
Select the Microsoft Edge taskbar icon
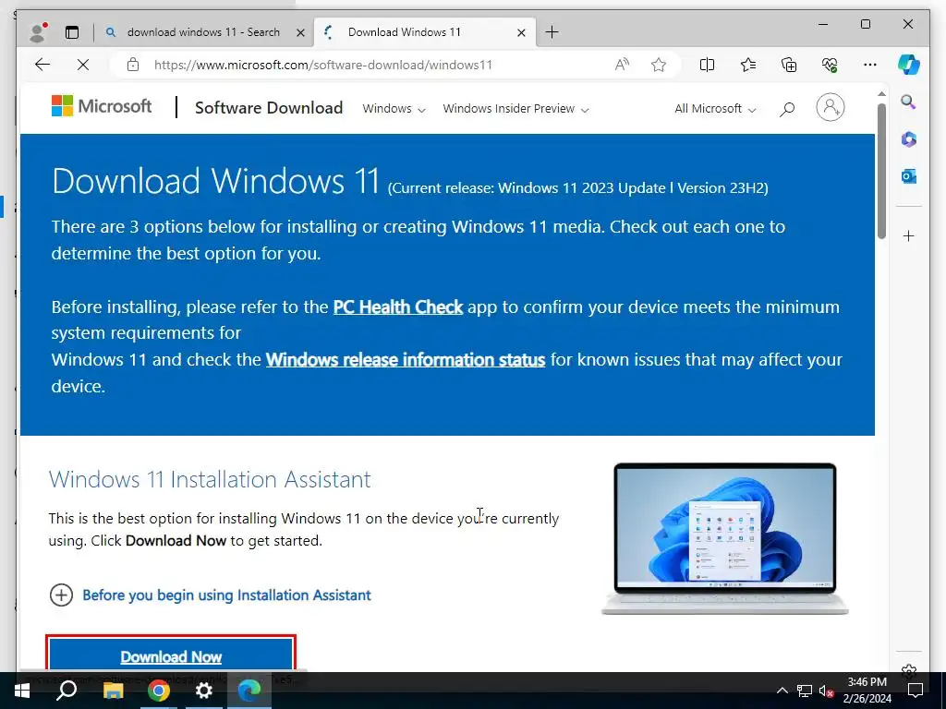[249, 691]
